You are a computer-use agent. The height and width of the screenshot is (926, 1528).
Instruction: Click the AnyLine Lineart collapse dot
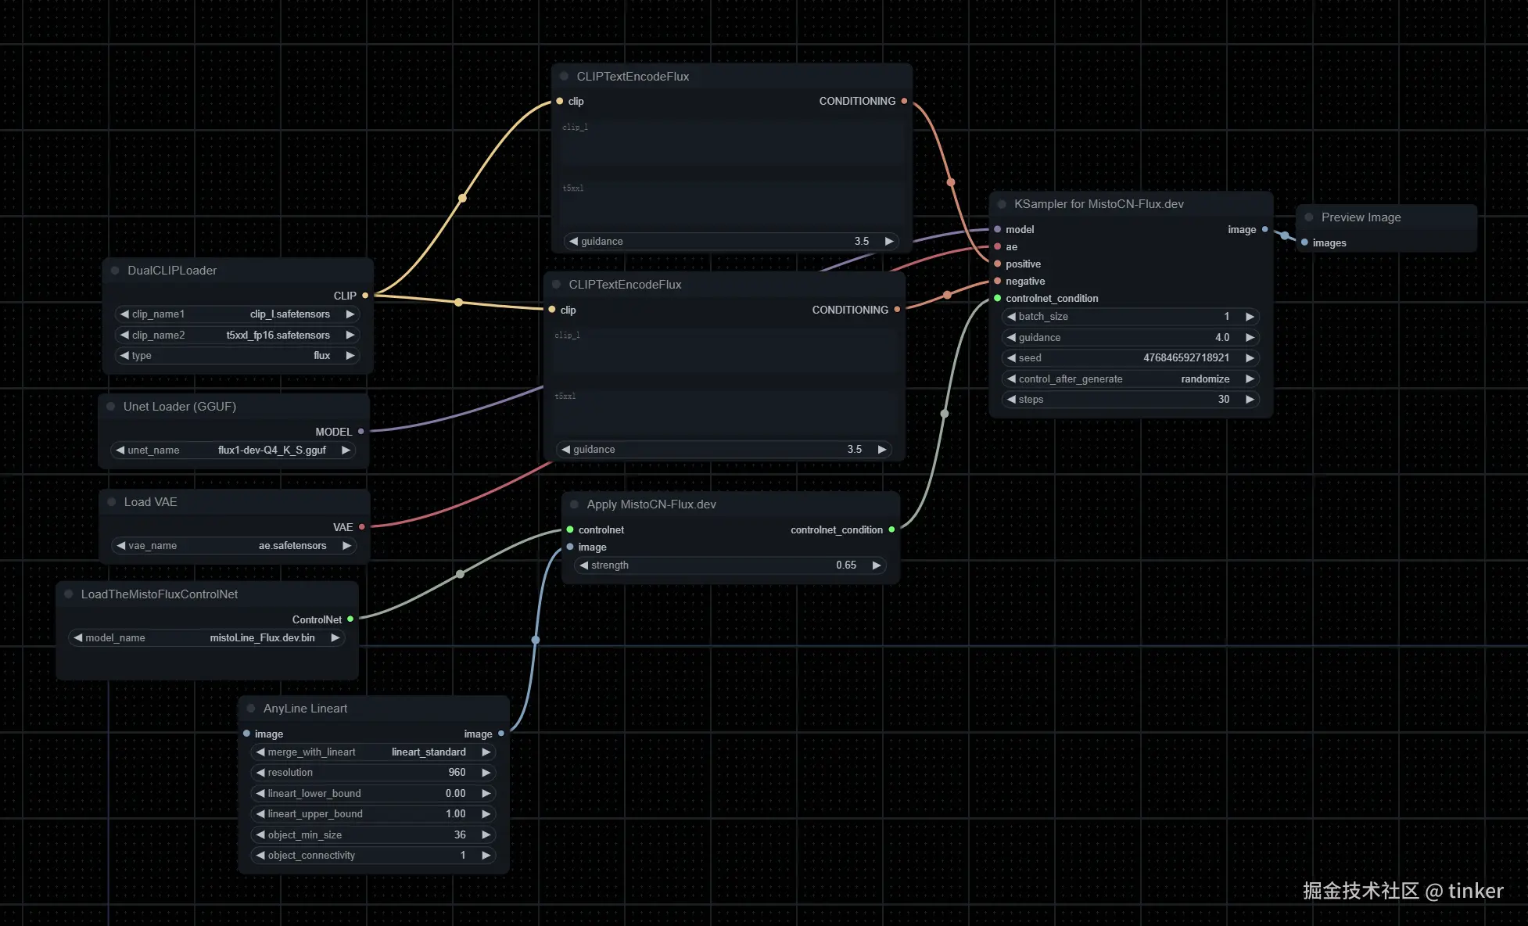click(x=251, y=709)
